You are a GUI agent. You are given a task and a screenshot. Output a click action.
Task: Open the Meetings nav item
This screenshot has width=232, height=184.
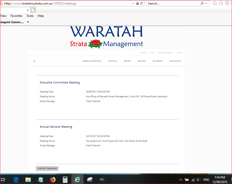(x=142, y=61)
